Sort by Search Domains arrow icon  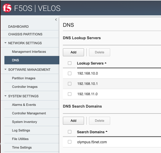(106, 131)
